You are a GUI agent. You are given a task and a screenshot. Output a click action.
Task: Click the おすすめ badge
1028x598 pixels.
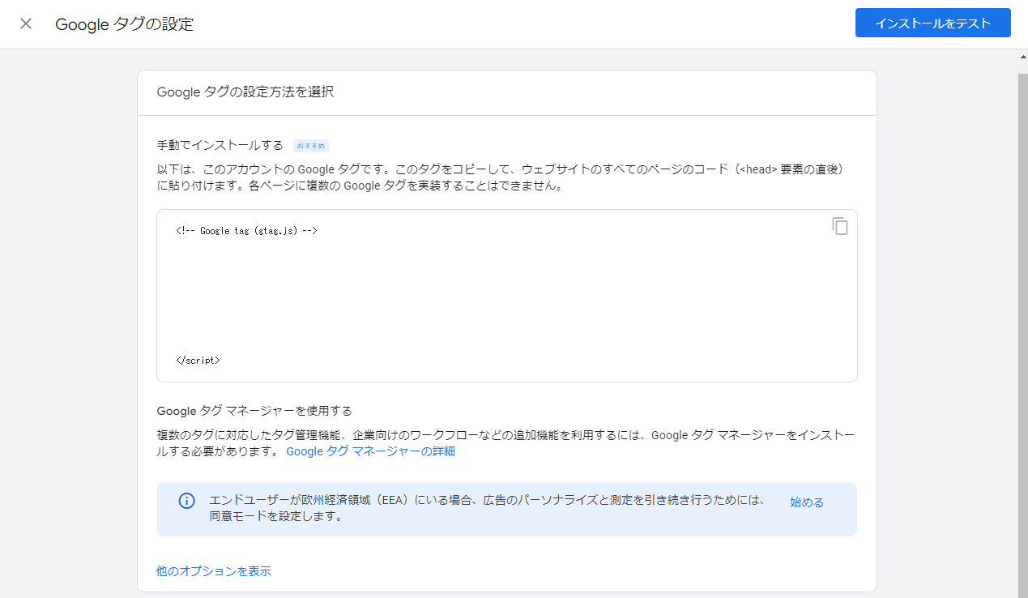[x=311, y=146]
